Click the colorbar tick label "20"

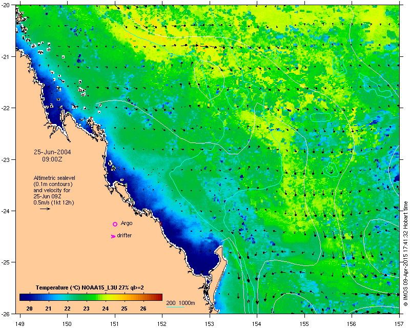click(x=29, y=309)
